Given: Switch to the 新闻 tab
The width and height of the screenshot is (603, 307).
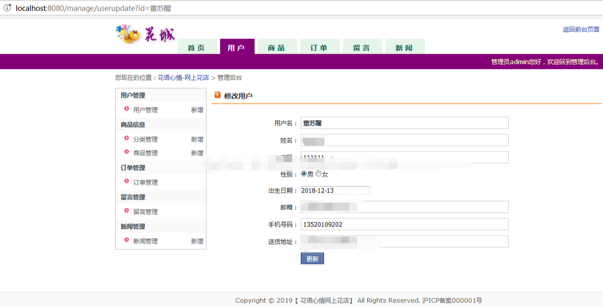Looking at the screenshot, I should pos(405,47).
